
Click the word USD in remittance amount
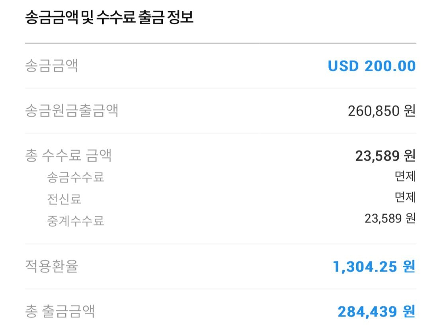pyautogui.click(x=343, y=66)
